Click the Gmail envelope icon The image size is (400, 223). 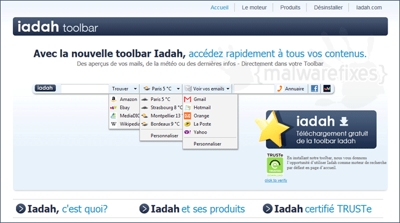point(188,99)
